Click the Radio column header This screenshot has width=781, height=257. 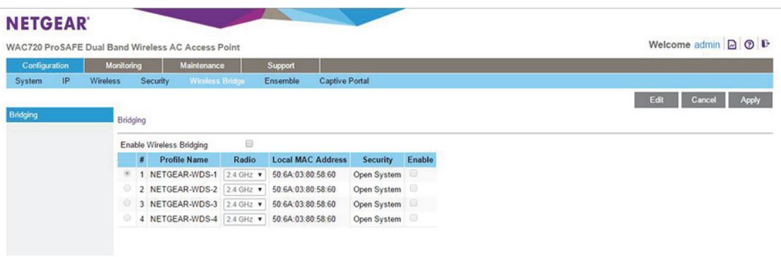tap(244, 160)
